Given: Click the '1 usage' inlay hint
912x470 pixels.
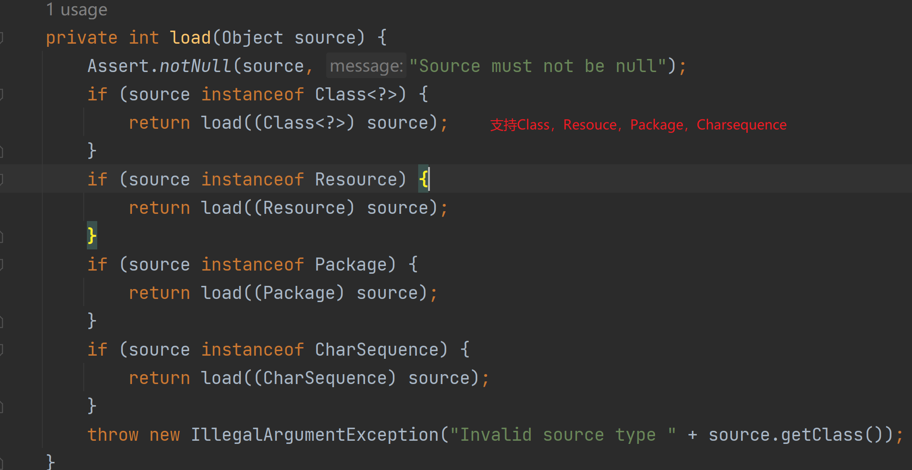Looking at the screenshot, I should click(77, 9).
